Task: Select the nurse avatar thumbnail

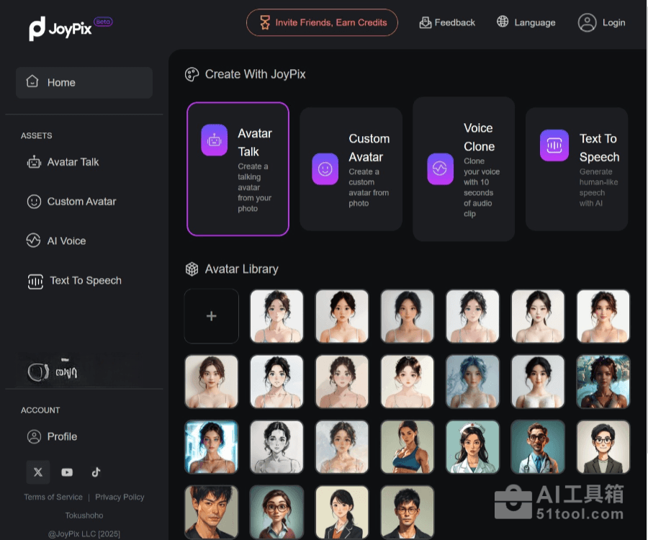Action: point(472,447)
